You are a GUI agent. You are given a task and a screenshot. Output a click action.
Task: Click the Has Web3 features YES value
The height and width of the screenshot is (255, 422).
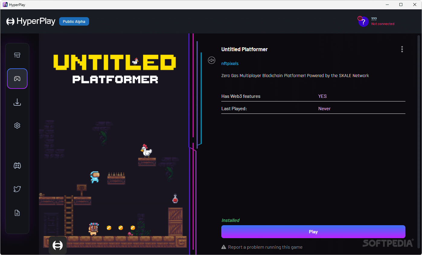(322, 96)
